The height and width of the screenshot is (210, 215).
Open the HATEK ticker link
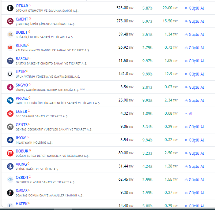22,204
